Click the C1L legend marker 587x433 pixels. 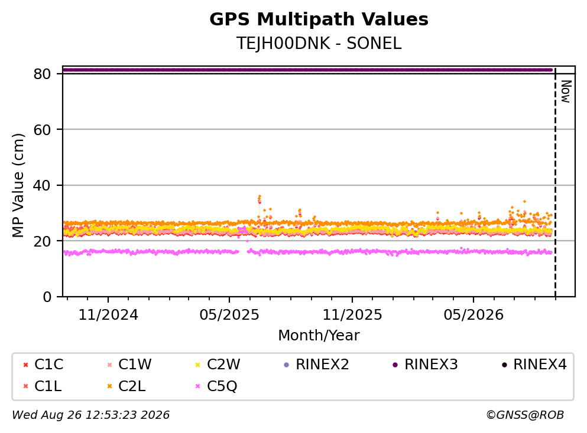pos(25,386)
